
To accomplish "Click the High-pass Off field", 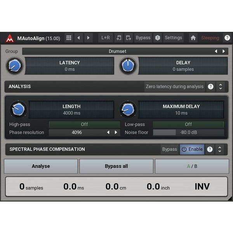I will pyautogui.click(x=84, y=124).
